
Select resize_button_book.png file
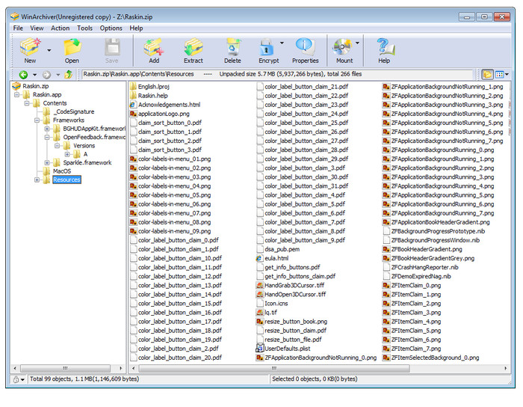296,321
